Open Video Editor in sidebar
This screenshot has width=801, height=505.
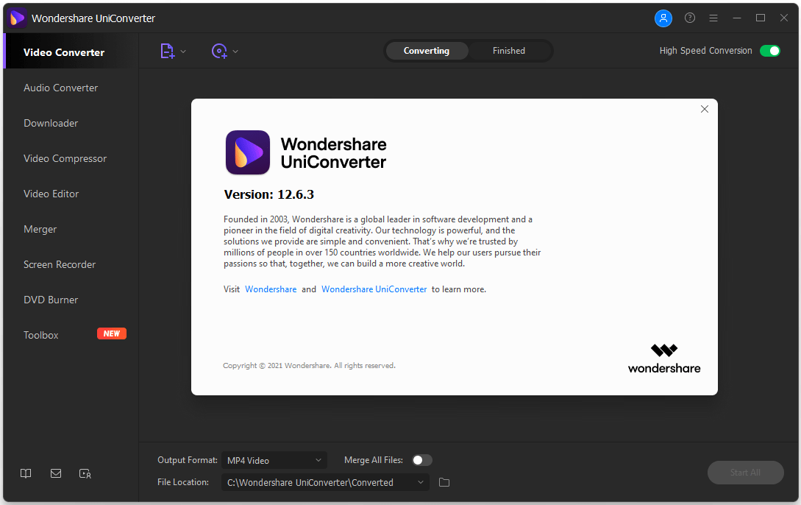pyautogui.click(x=71, y=194)
